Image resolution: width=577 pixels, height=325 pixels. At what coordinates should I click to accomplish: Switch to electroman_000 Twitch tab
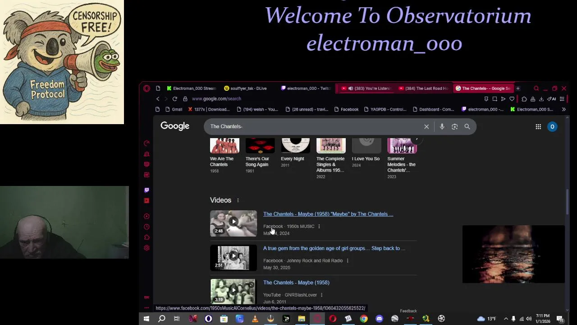coord(307,88)
